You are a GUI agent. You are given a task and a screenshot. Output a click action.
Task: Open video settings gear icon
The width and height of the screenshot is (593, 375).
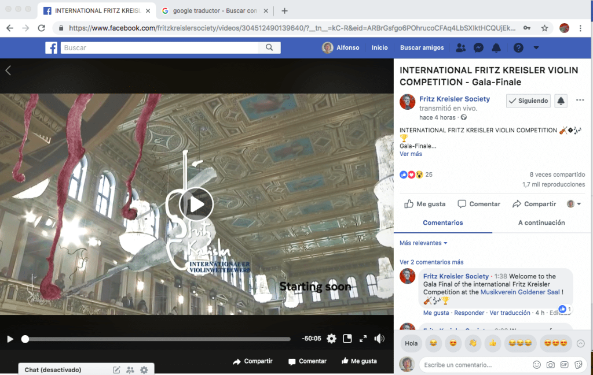(331, 339)
